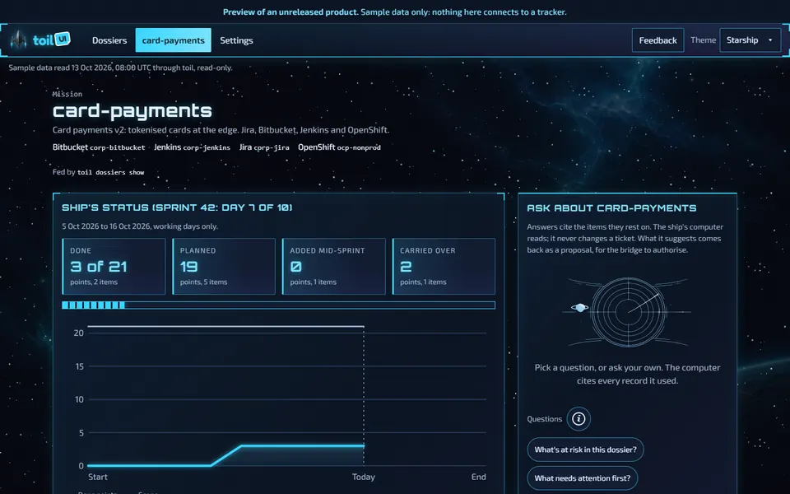
Task: Open the Settings tab
Action: coord(236,40)
